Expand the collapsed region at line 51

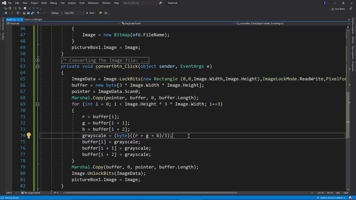click(37, 60)
